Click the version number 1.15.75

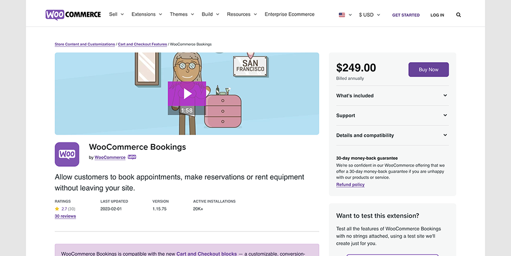[159, 209]
